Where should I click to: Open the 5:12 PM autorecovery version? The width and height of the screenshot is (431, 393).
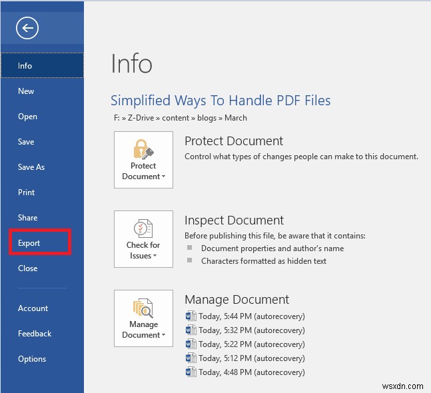click(245, 358)
